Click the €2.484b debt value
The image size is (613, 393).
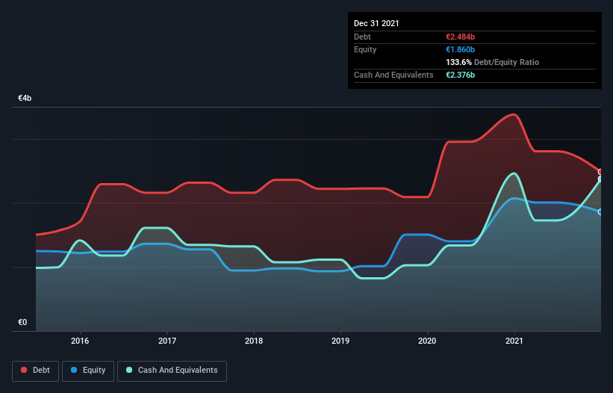tap(460, 37)
